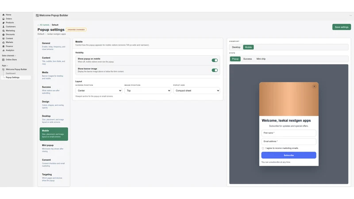Open the Success settings section
Image resolution: width=354 pixels, height=199 pixels.
[54, 90]
